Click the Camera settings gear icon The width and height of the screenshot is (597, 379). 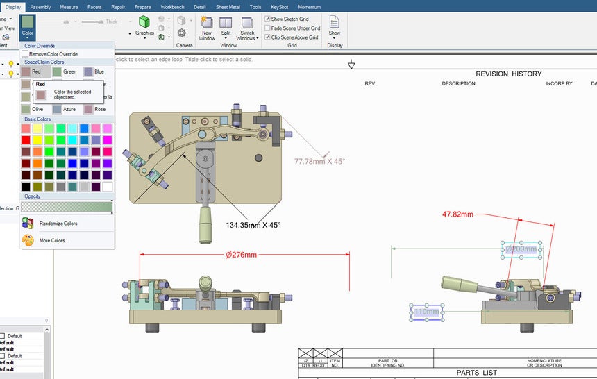(182, 33)
